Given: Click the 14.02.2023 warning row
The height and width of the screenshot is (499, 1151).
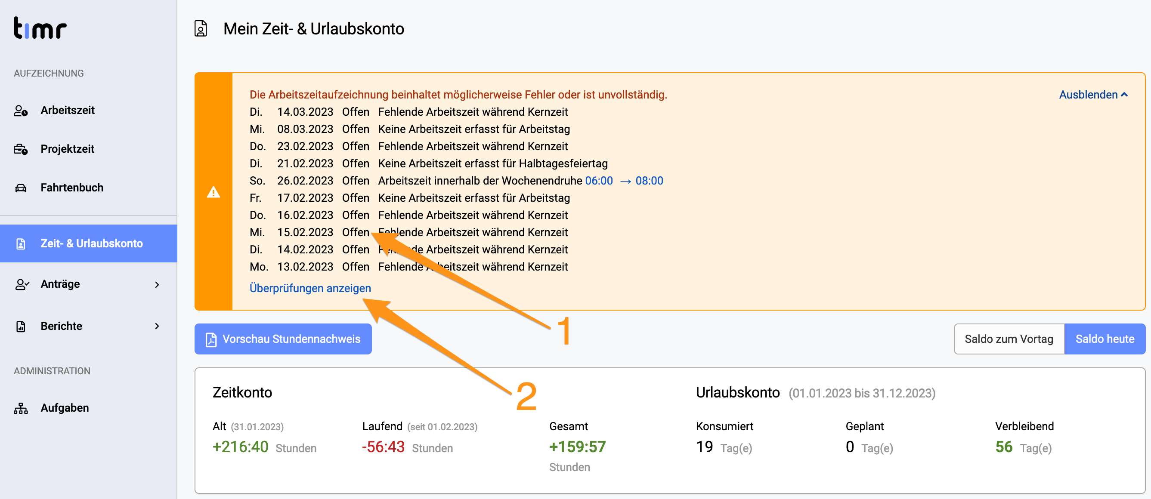Looking at the screenshot, I should [x=409, y=249].
